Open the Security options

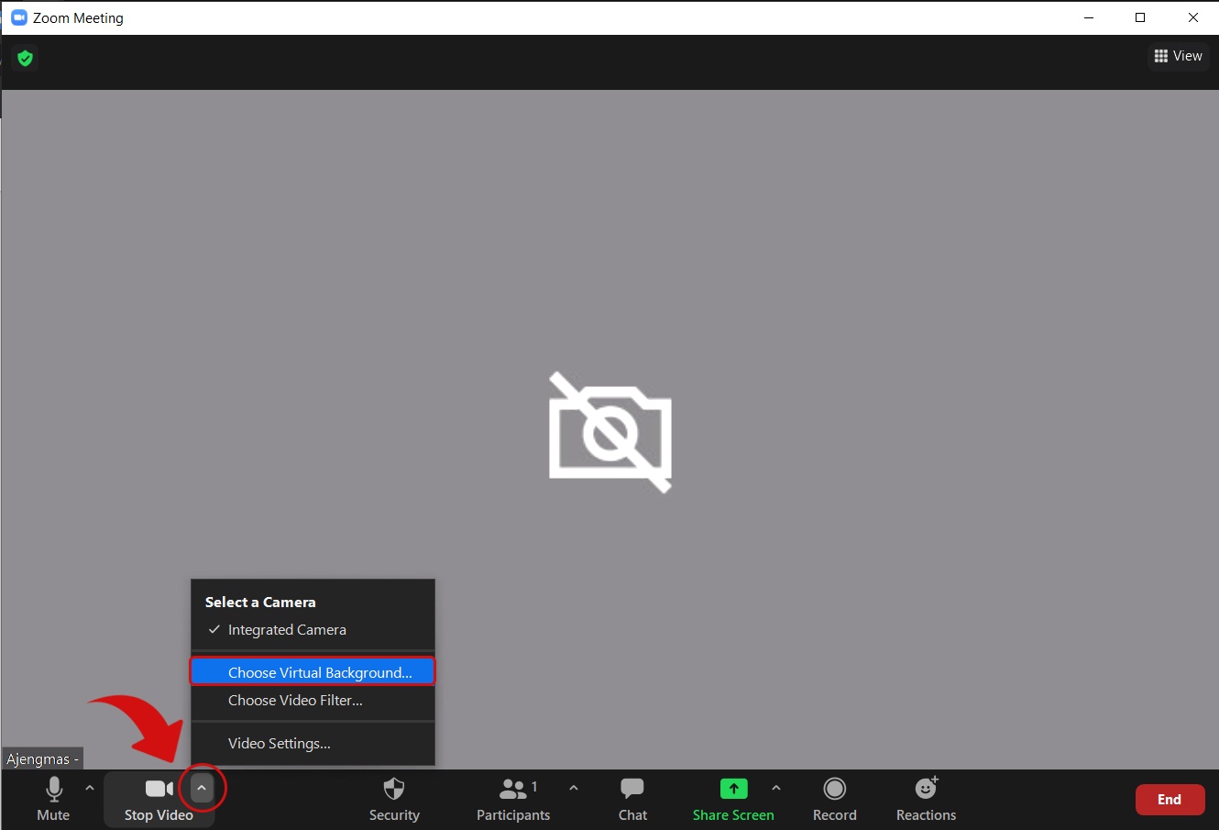click(x=394, y=798)
